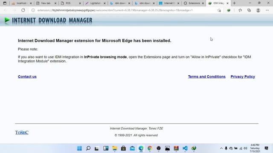Open the clock and date panel
Image resolution: width=273 pixels, height=153 pixels.
tap(255, 148)
